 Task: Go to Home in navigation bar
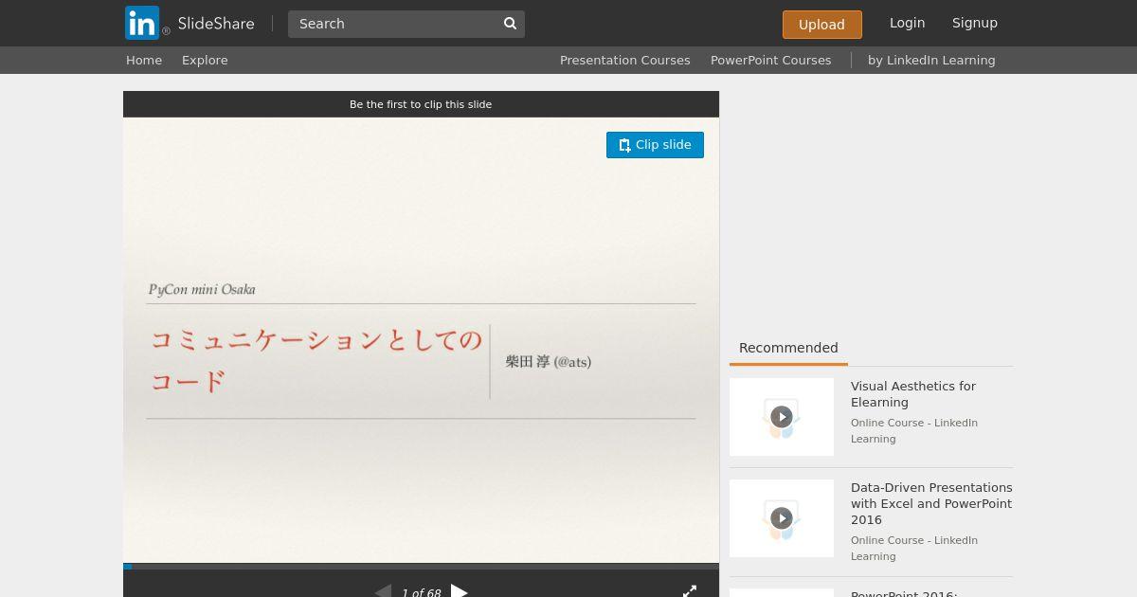[x=144, y=60]
